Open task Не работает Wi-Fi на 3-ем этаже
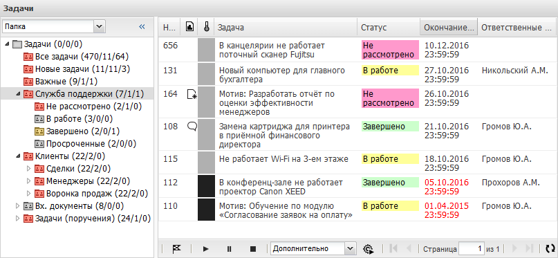Image resolution: width=558 pixels, height=258 pixels. [x=283, y=159]
